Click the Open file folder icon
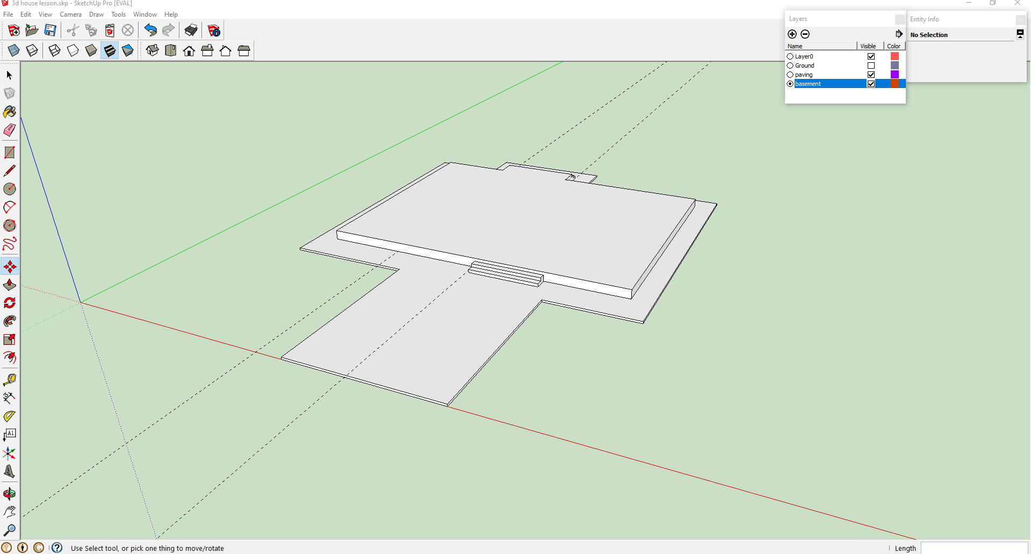 pos(32,30)
